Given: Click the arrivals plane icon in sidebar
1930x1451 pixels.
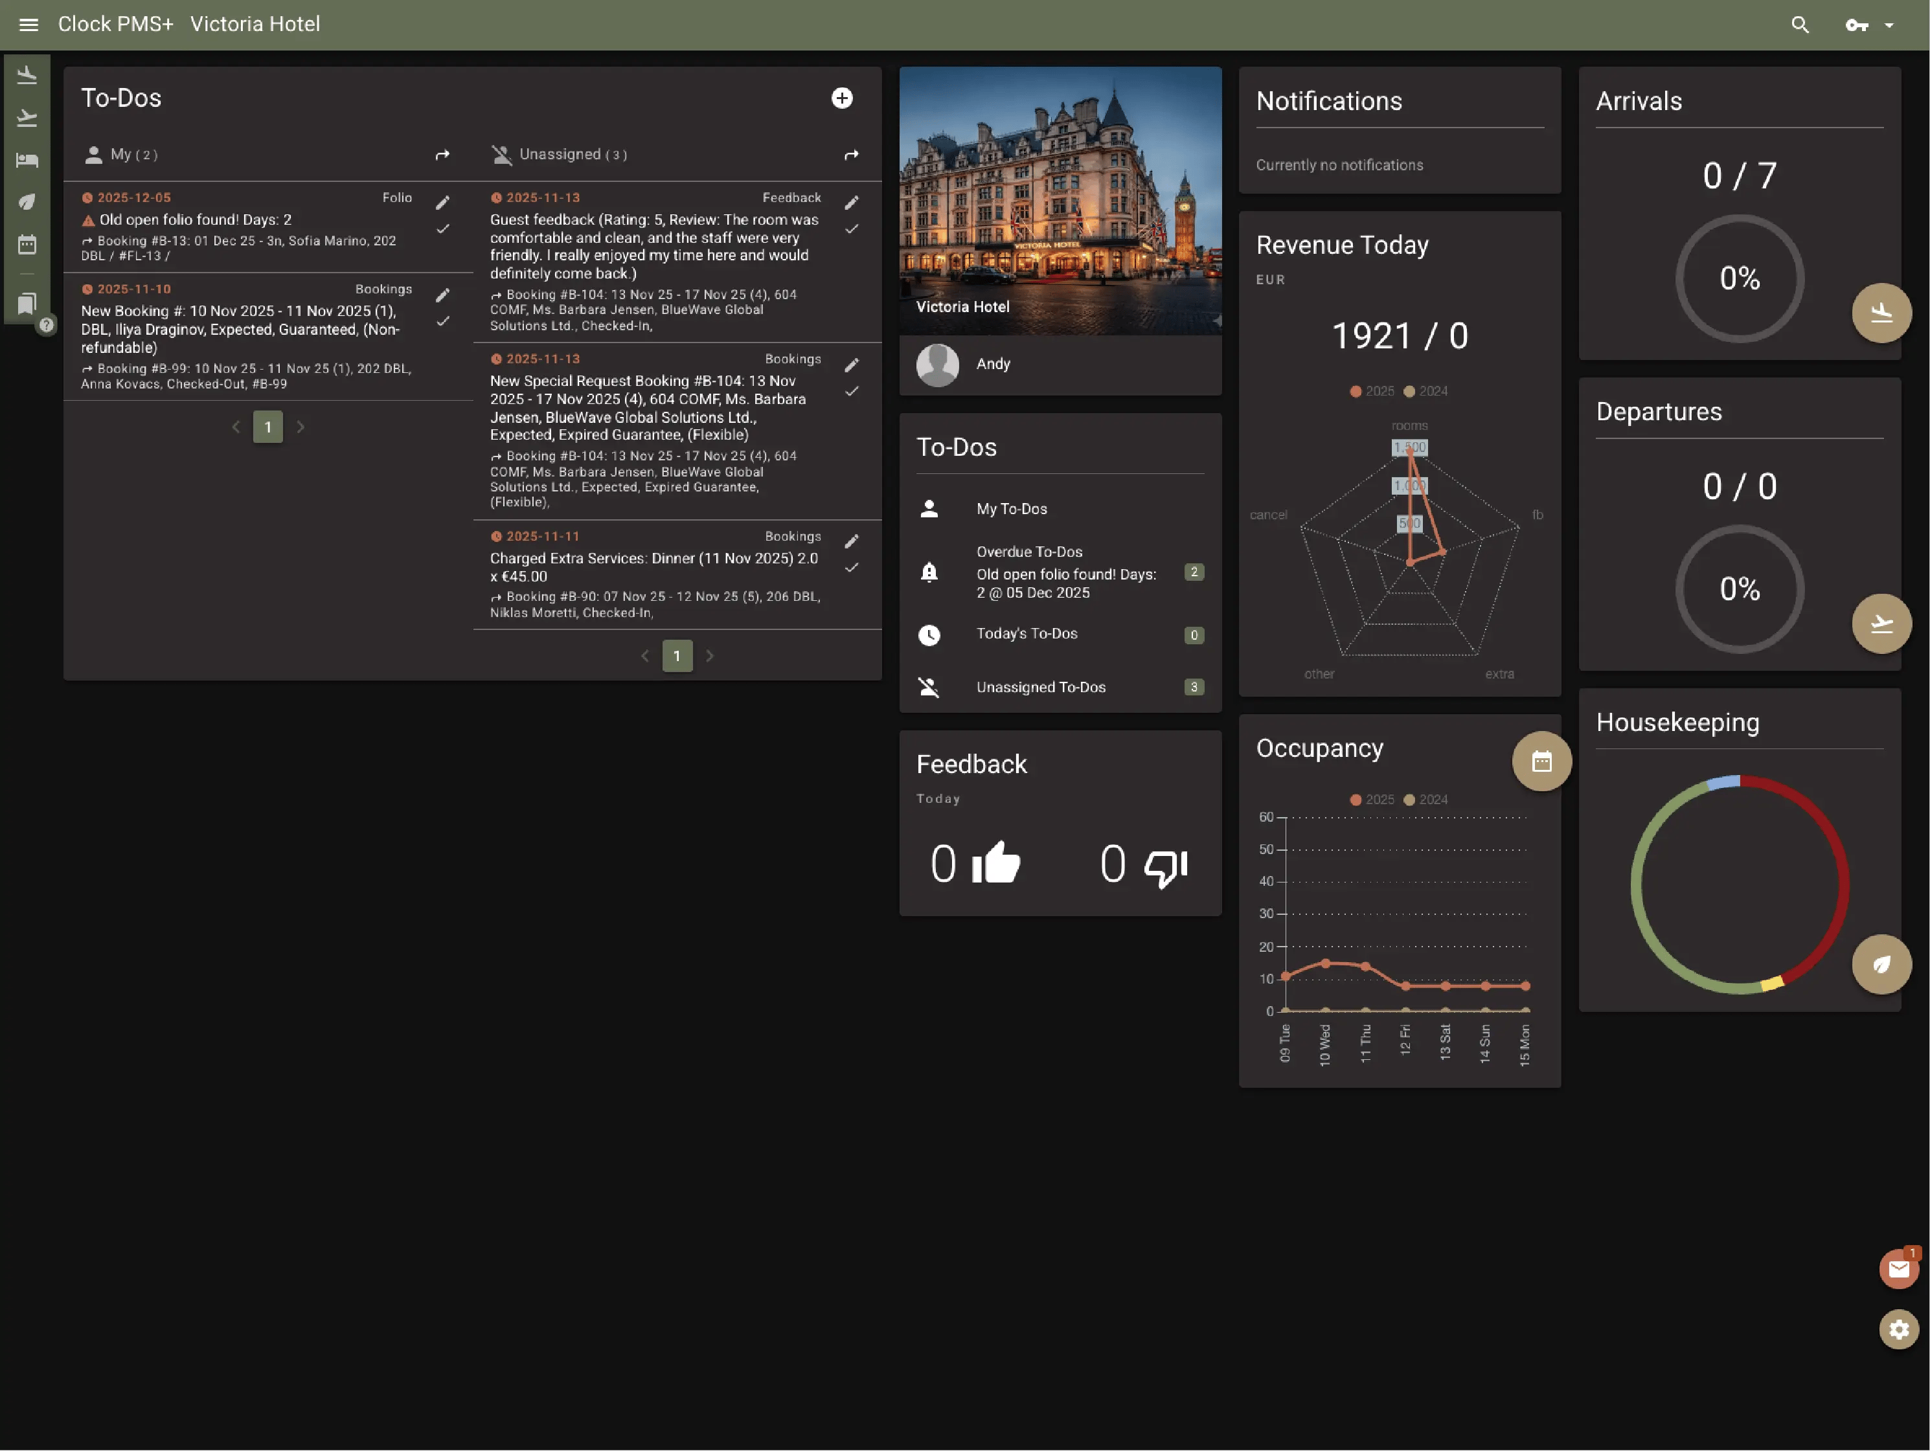Looking at the screenshot, I should pos(27,76).
